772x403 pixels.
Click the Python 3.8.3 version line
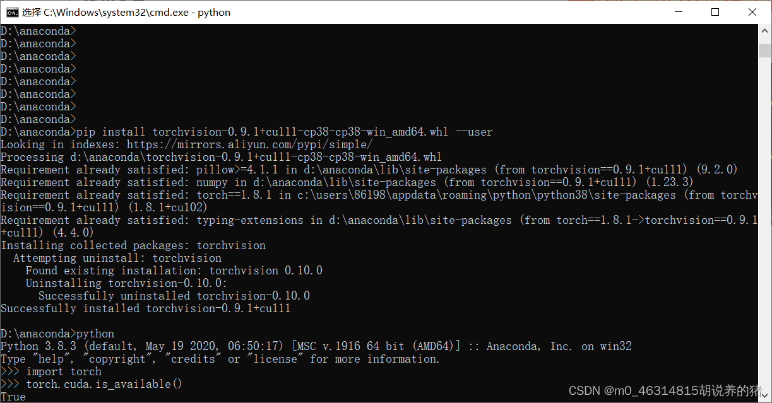point(252,346)
